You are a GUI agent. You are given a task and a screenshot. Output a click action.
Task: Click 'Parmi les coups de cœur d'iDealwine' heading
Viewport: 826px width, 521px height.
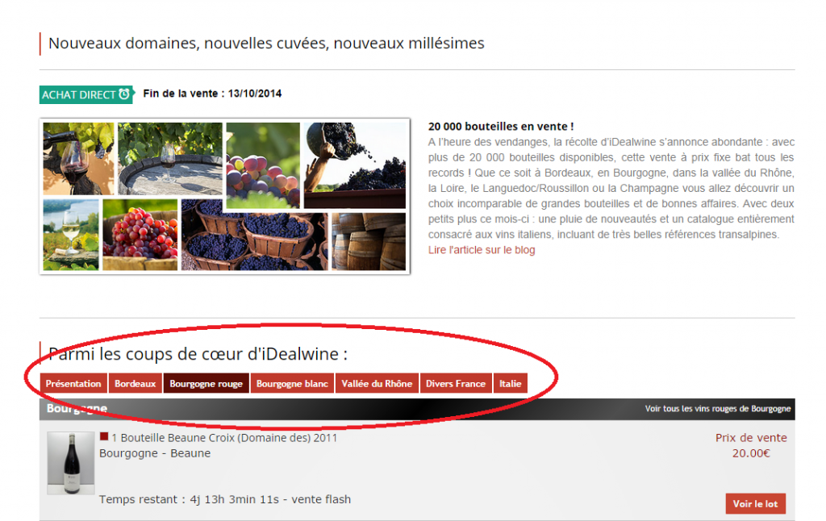pyautogui.click(x=198, y=354)
